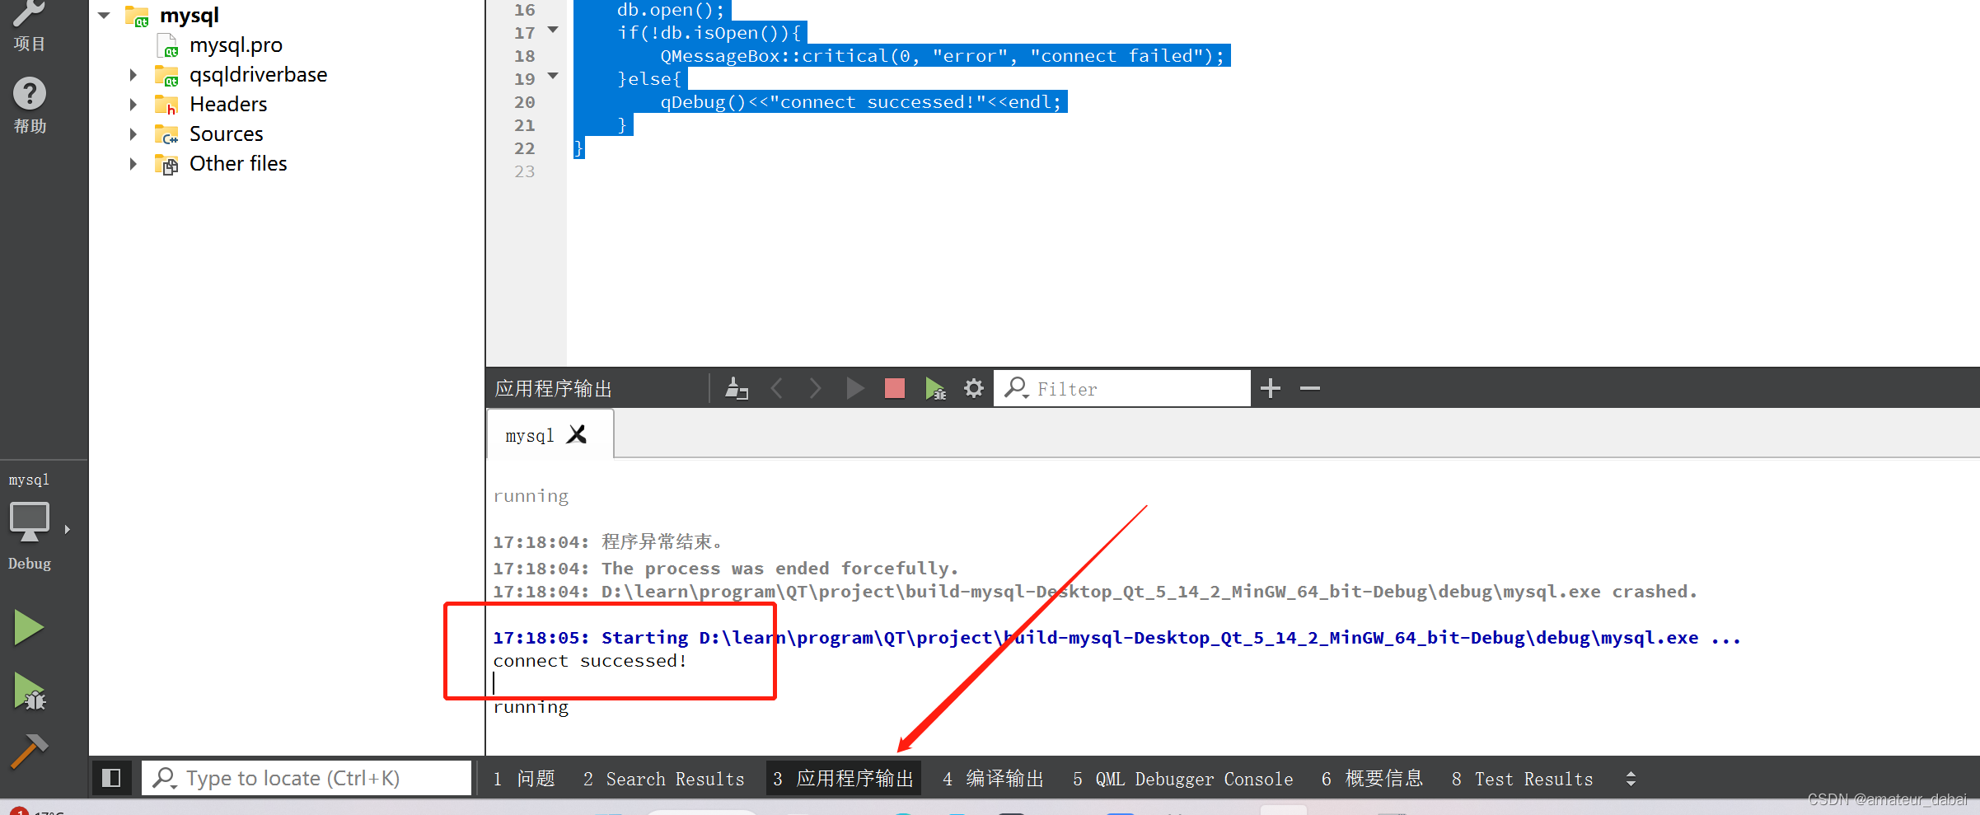Stop the running program with the red square
This screenshot has height=815, width=1980.
point(894,387)
